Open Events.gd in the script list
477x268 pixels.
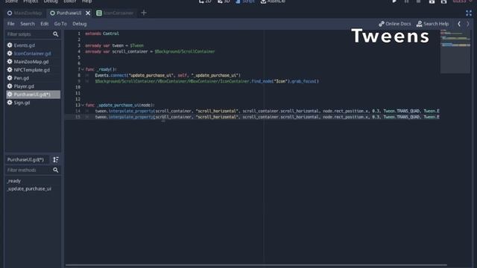click(25, 45)
